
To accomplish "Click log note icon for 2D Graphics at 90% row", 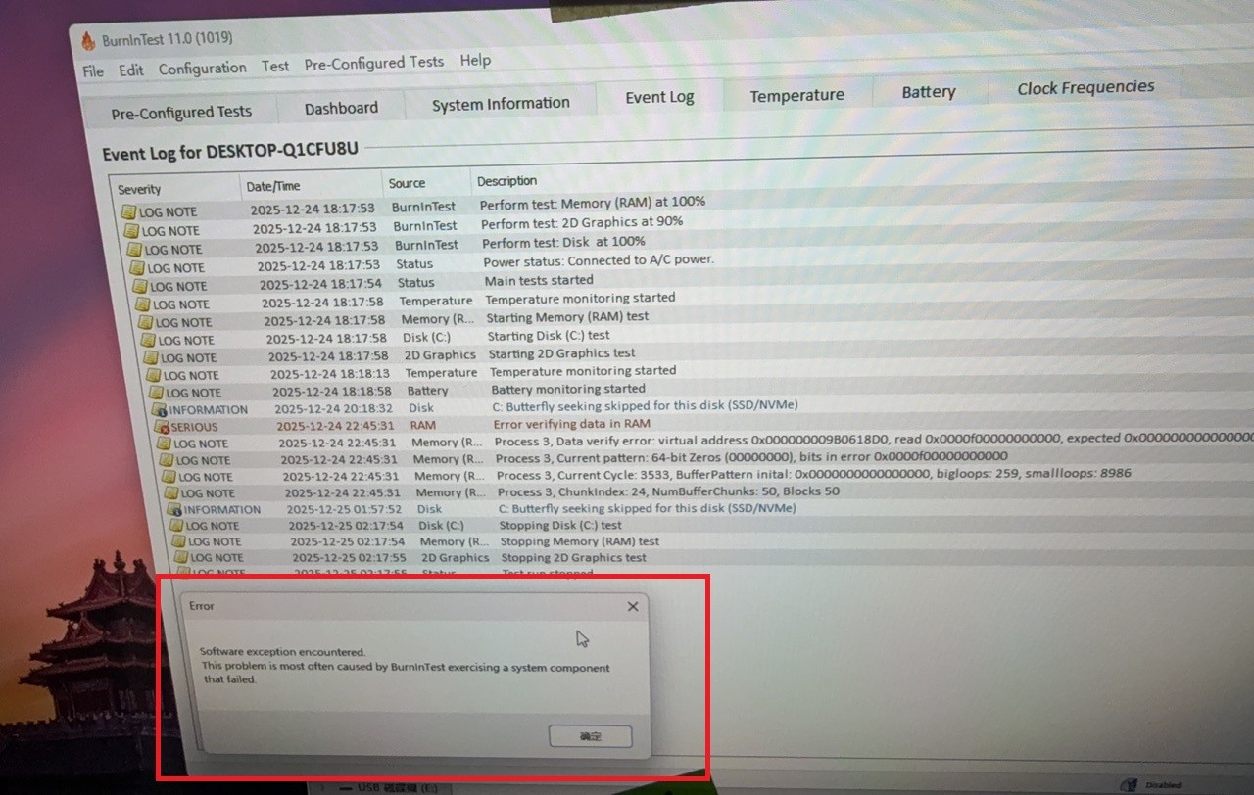I will [131, 231].
